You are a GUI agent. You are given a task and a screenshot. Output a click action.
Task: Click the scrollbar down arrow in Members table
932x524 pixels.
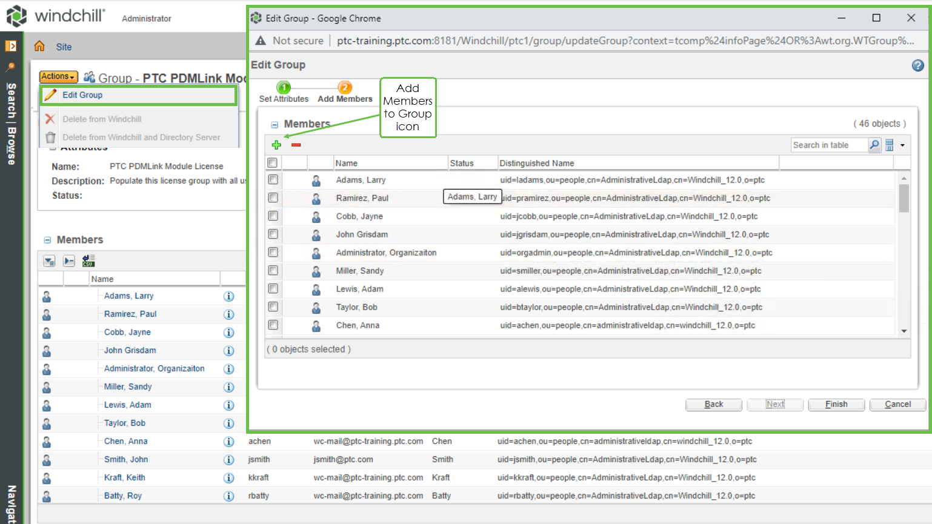(904, 331)
